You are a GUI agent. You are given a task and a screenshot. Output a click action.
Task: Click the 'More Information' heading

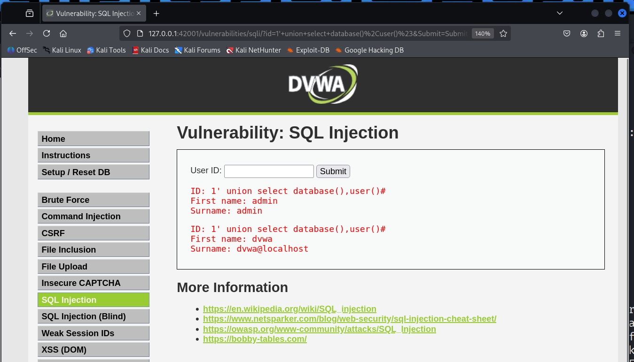[x=232, y=287]
